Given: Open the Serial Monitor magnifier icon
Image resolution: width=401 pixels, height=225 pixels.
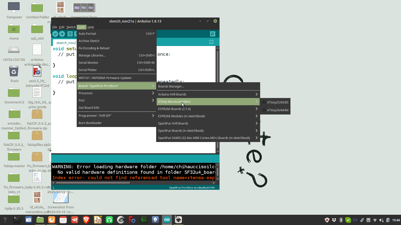Looking at the screenshot, I should pos(213,34).
